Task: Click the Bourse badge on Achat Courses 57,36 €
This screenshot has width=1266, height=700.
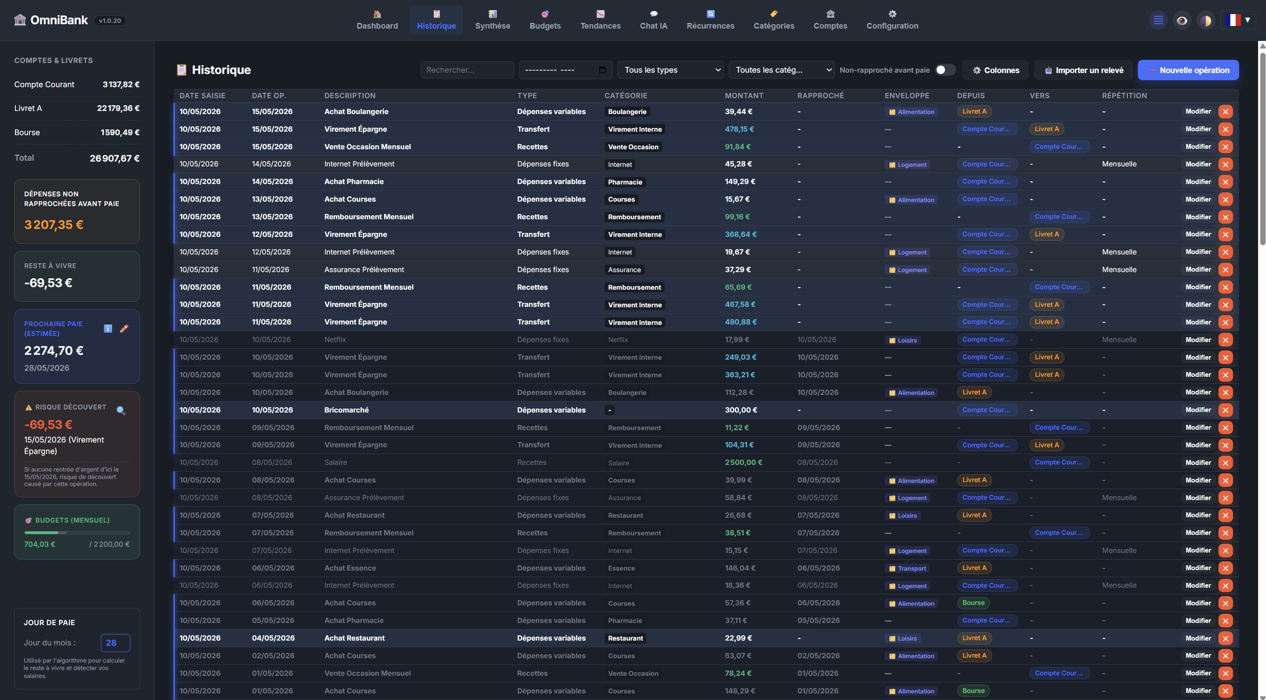Action: coord(973,603)
